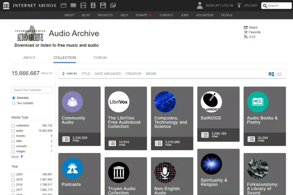Toggle the sort direction arrows
The image size is (293, 195).
pyautogui.click(x=63, y=74)
